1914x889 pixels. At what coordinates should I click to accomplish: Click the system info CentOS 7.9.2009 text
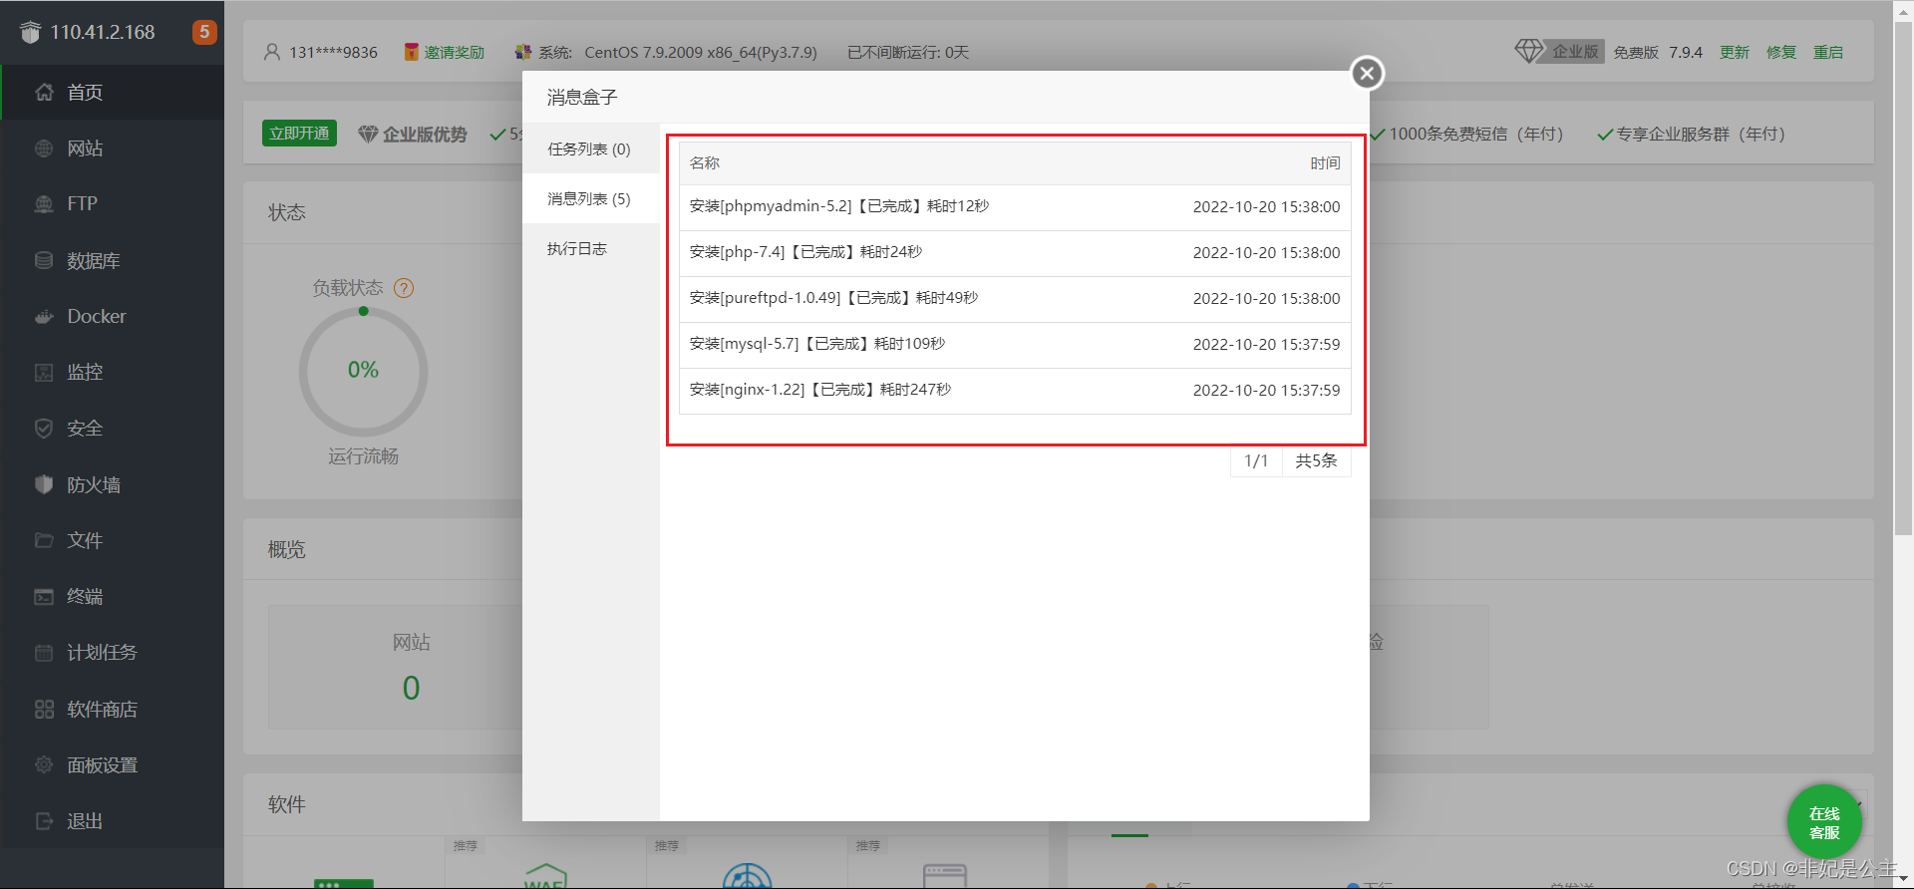click(701, 52)
